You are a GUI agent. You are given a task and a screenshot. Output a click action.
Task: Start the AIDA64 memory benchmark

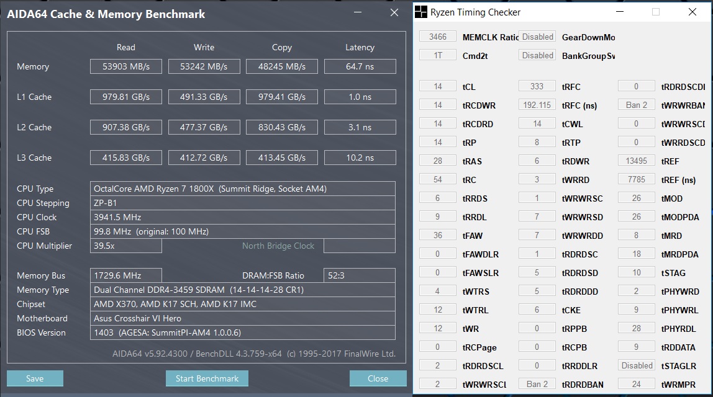click(207, 378)
